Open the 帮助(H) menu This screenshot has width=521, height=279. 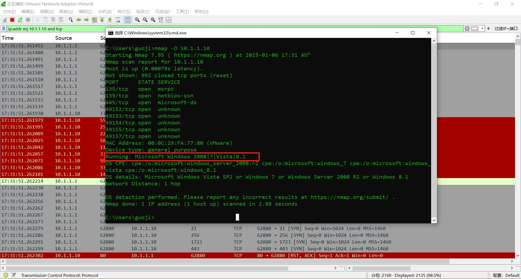click(x=201, y=12)
